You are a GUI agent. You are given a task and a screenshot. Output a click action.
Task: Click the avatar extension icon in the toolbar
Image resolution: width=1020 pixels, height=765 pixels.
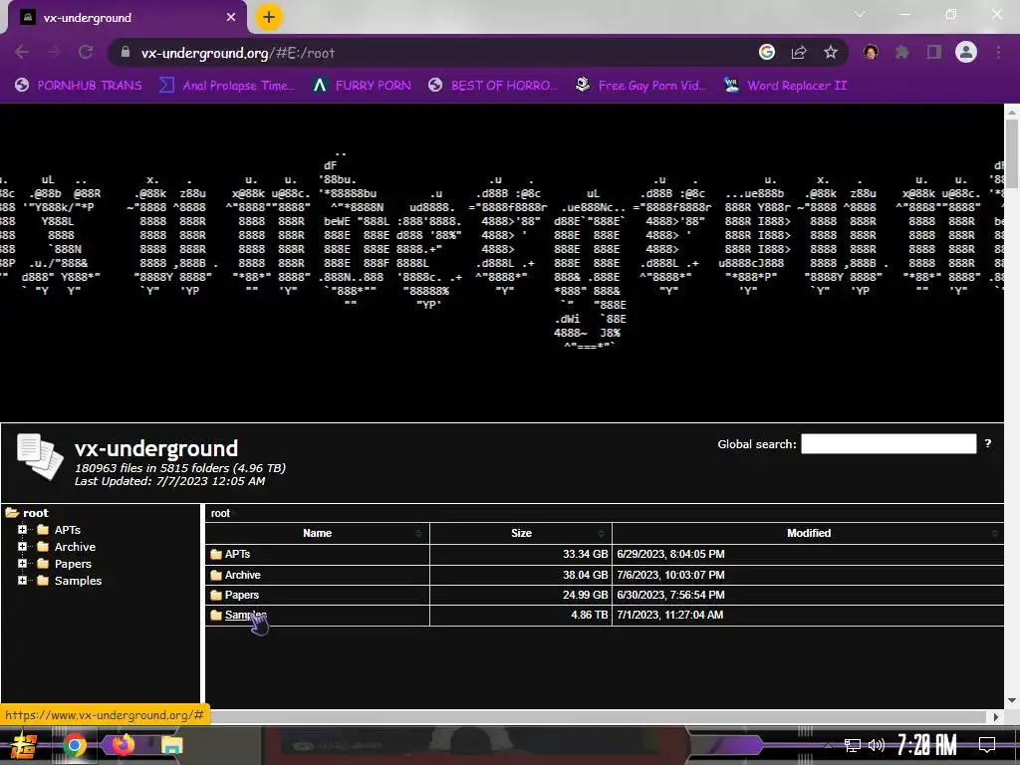point(871,52)
